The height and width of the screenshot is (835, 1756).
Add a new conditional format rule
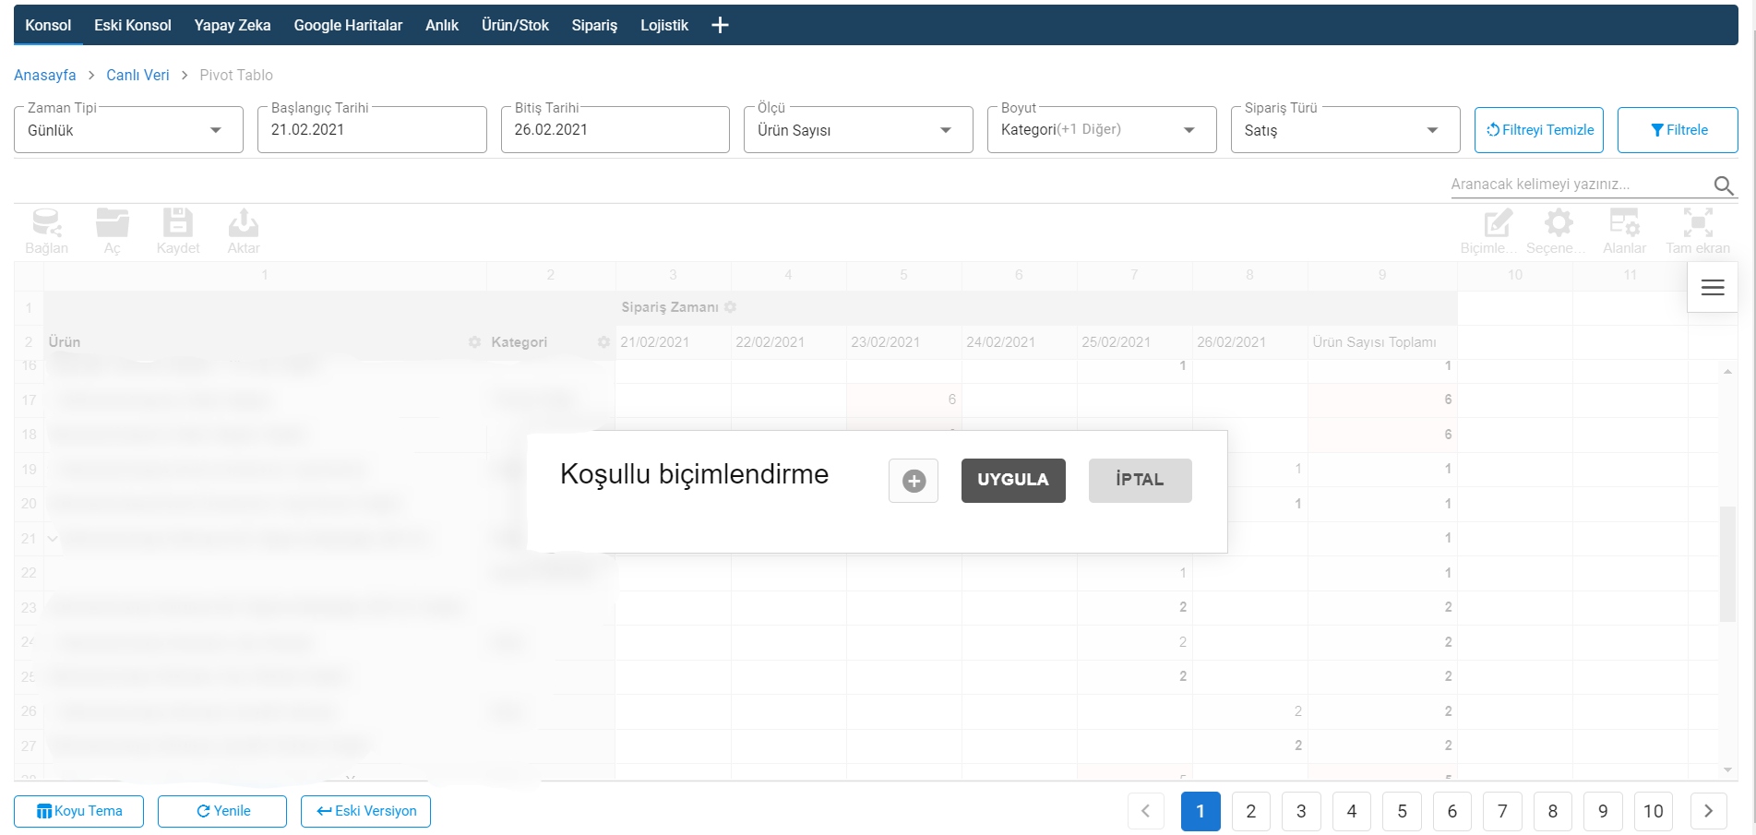[914, 481]
